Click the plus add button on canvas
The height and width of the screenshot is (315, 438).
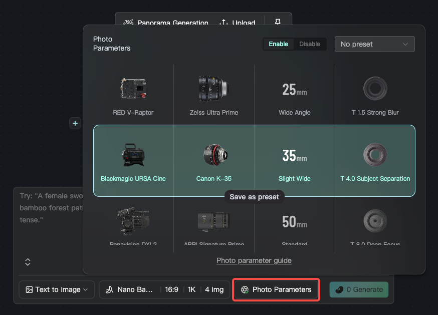[x=75, y=123]
